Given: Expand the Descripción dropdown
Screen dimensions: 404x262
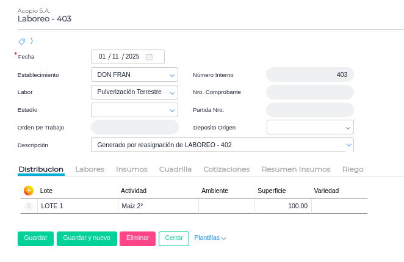Looking at the screenshot, I should coord(348,145).
